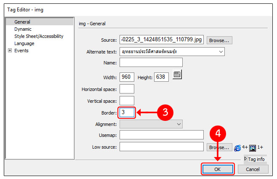Expand the Events tree node
277x179 pixels.
pos(10,51)
